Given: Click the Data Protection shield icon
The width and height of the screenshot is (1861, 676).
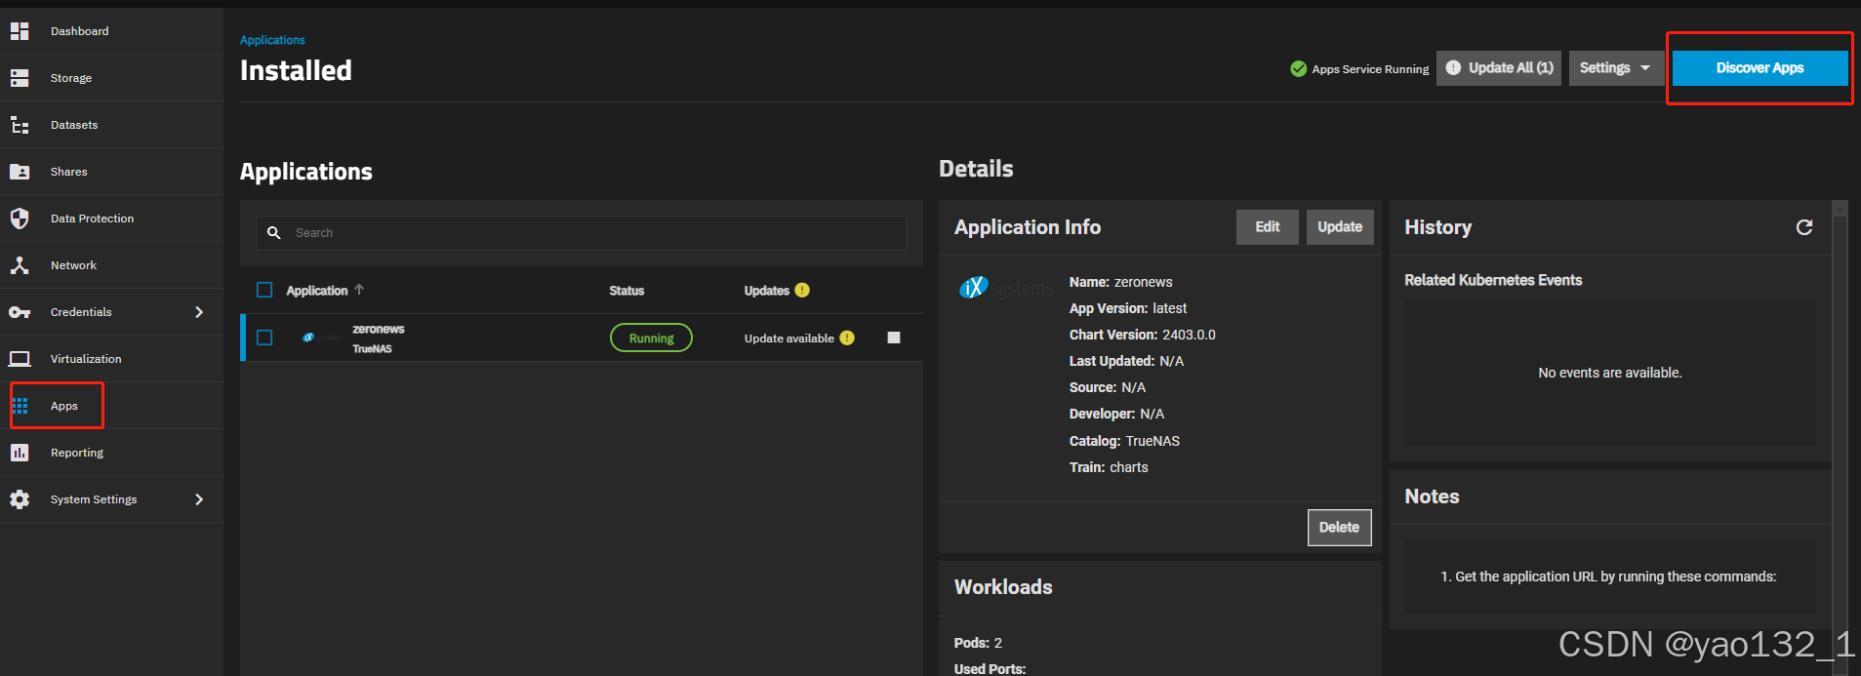Looking at the screenshot, I should tap(20, 219).
